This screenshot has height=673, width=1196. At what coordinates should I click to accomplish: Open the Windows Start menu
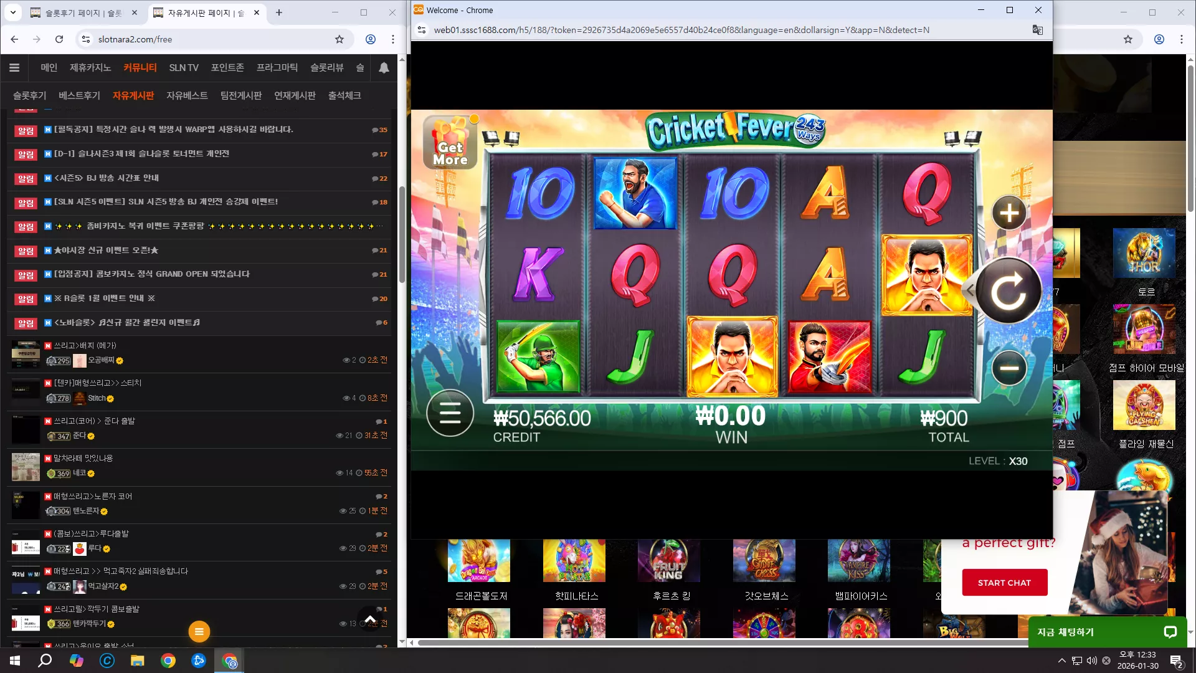click(x=15, y=661)
